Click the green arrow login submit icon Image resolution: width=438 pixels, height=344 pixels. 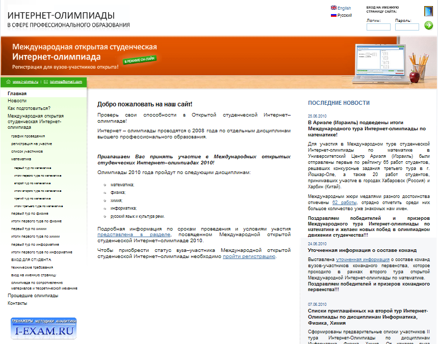pos(428,26)
